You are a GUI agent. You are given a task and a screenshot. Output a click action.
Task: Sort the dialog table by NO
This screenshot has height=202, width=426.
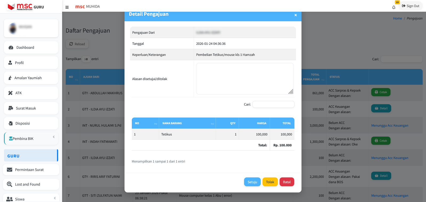(x=145, y=123)
